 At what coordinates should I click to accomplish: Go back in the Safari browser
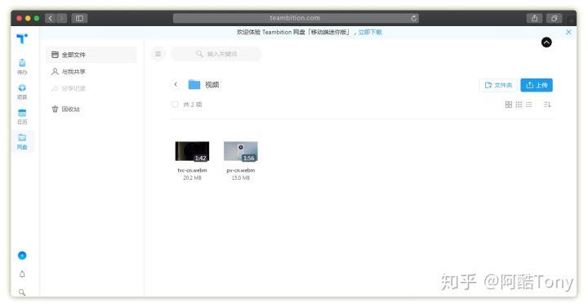[x=51, y=18]
